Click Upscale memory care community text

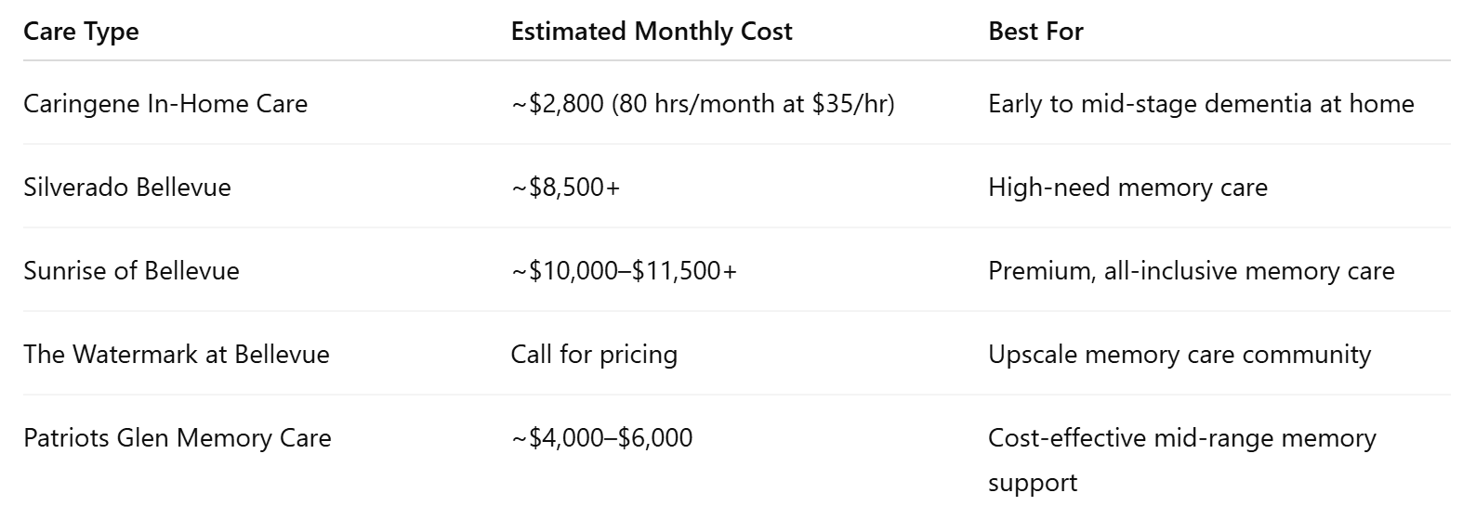pos(1179,354)
